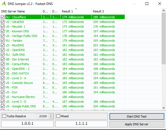Toggle the US - Google Public DNS checkbox

click(3, 106)
